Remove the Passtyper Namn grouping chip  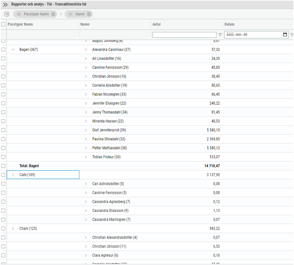tap(53, 14)
